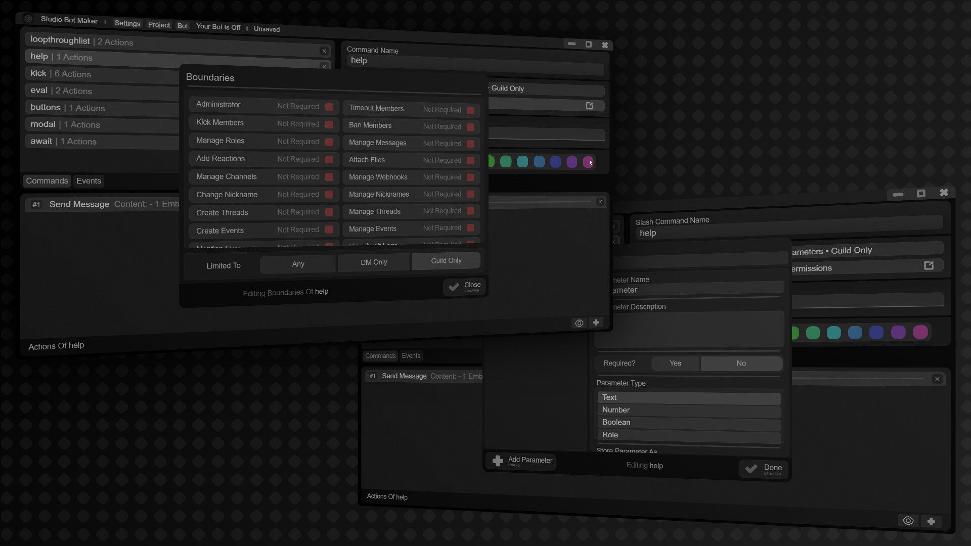Pick the purple color swatch in front window
Viewport: 971px width, 546px height.
coord(572,162)
